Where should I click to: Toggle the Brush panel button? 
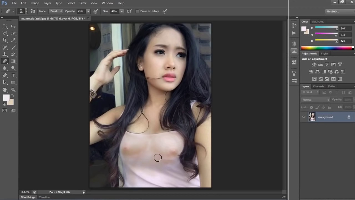pos(33,11)
